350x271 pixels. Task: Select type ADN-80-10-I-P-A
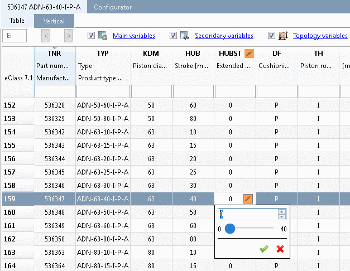103,252
